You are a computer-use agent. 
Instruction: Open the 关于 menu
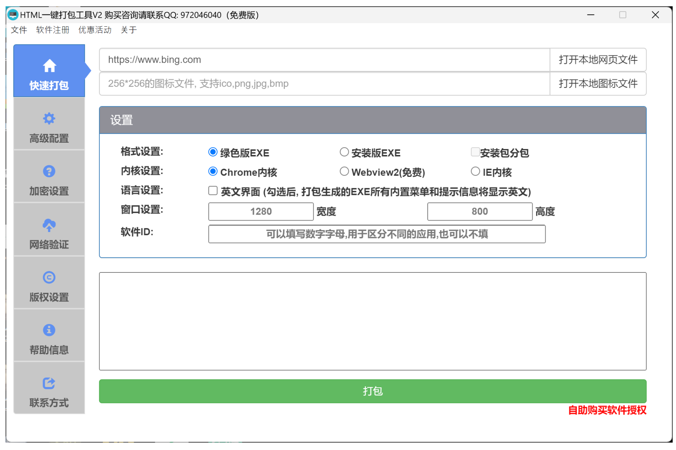[129, 30]
